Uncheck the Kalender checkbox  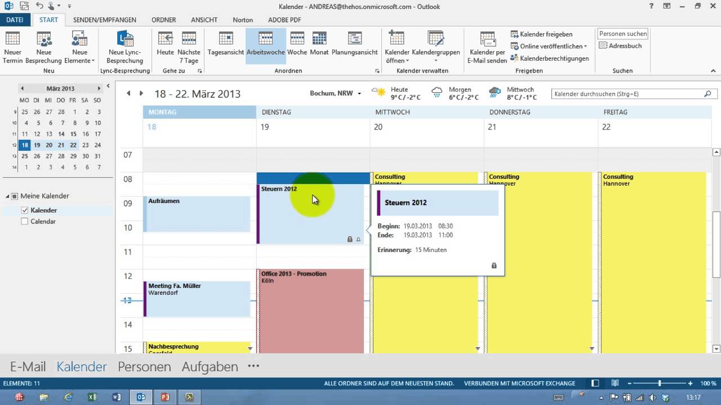[x=24, y=210]
